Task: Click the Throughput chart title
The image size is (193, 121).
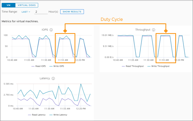Action: click(143, 30)
